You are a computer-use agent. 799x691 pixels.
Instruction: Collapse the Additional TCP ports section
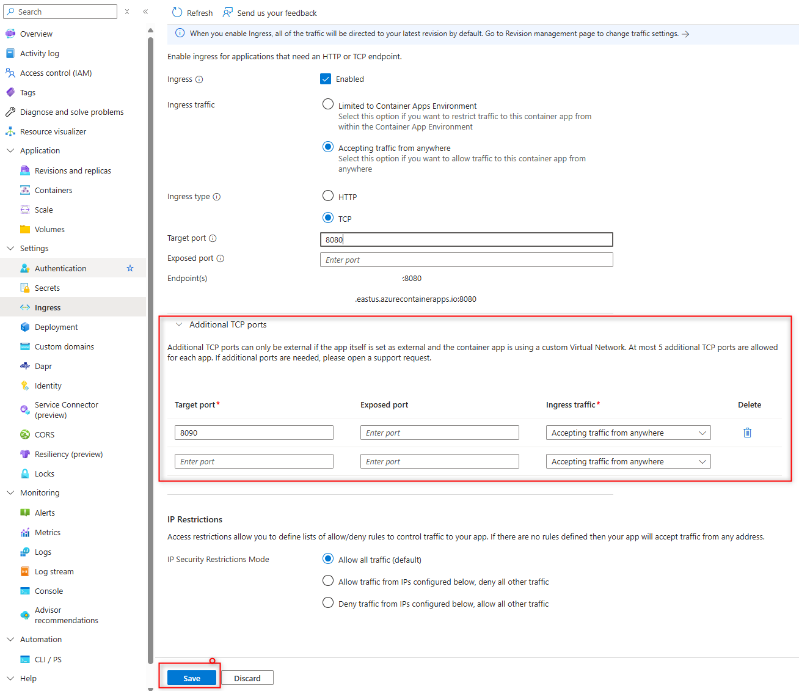tap(179, 324)
